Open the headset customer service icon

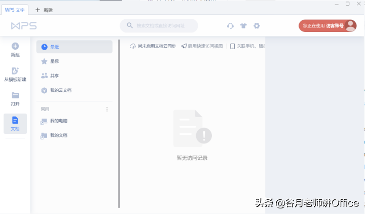(230, 26)
